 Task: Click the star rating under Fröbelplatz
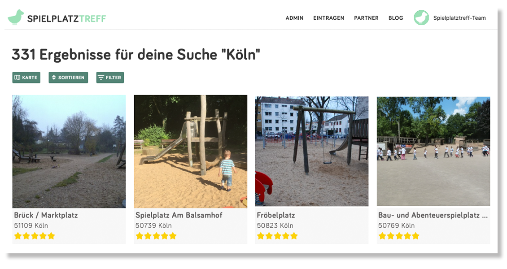pyautogui.click(x=277, y=236)
